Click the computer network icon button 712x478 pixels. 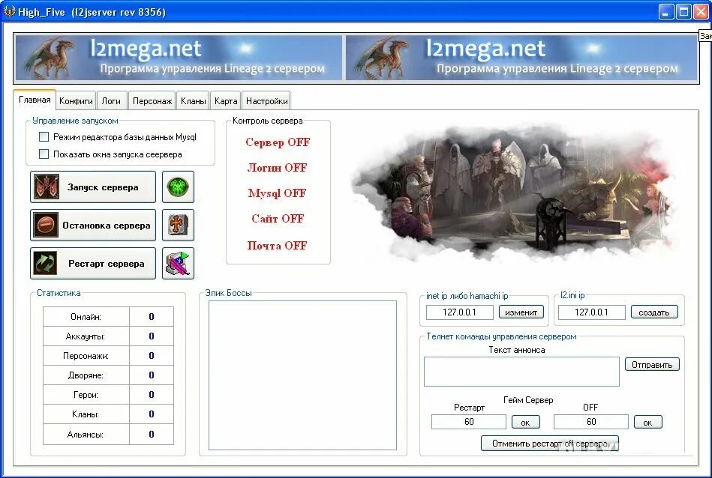178,263
